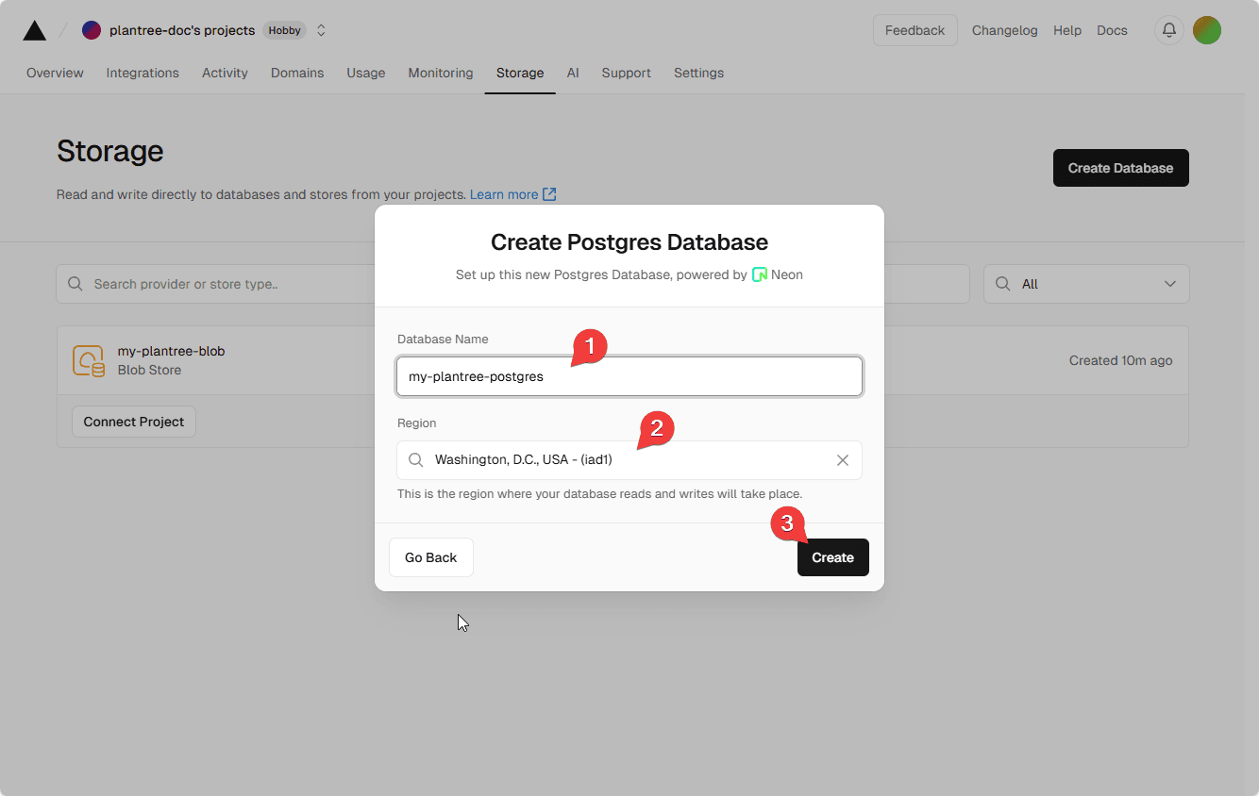
Task: Open the Region combo box
Action: point(629,460)
